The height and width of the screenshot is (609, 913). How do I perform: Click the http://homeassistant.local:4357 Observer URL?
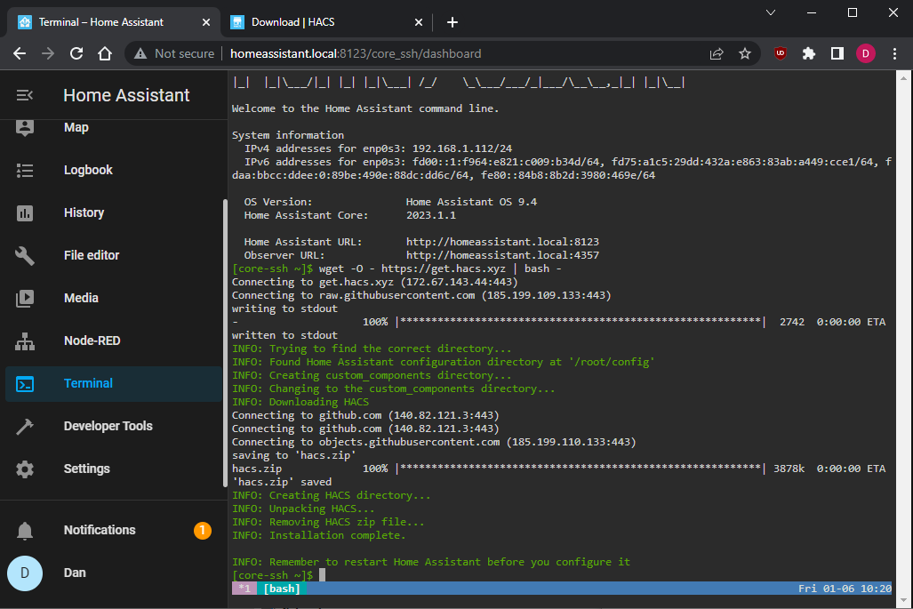502,255
